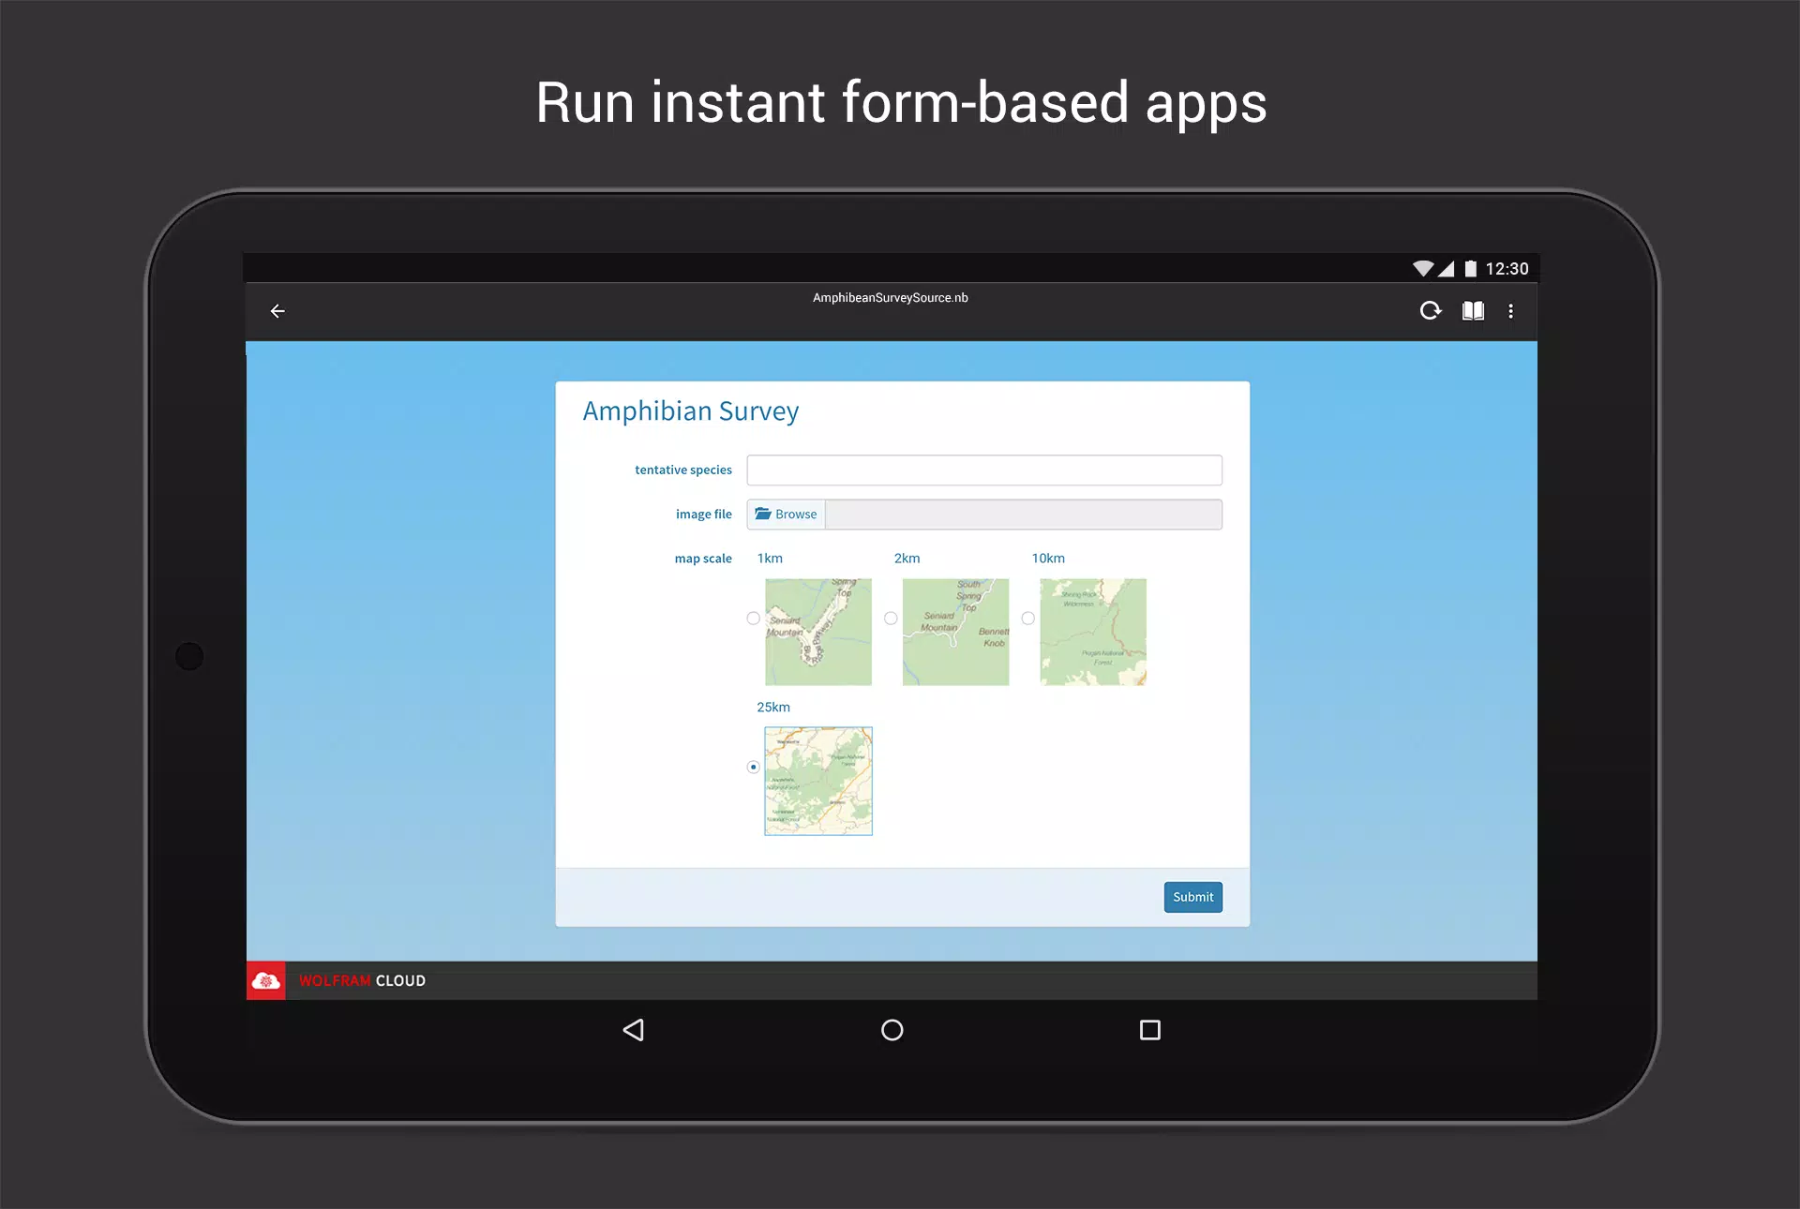Select the 25km map scale radio button

point(753,767)
